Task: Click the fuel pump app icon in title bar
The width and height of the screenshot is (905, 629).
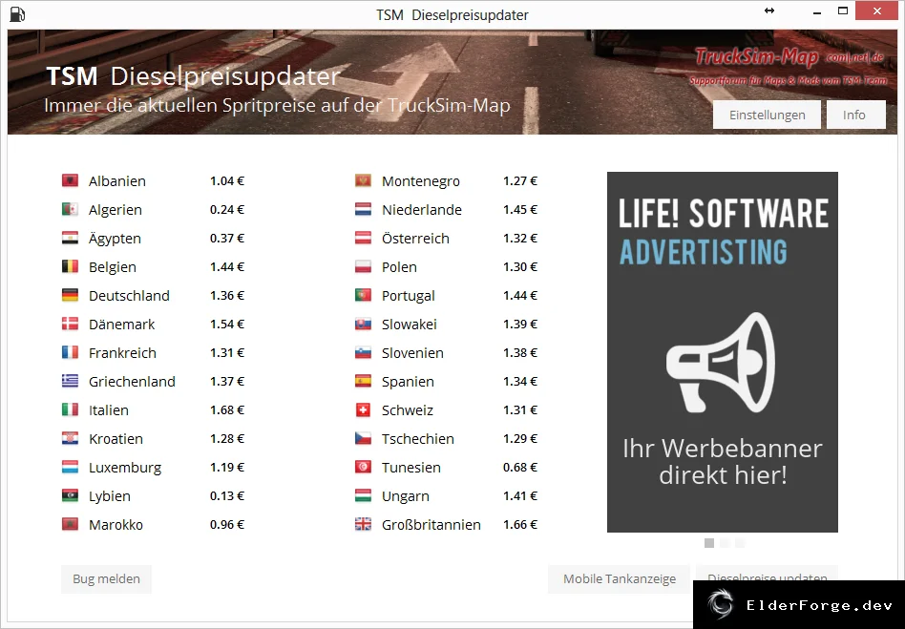Action: tap(17, 14)
